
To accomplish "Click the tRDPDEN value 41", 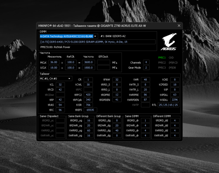I will point(117,100).
